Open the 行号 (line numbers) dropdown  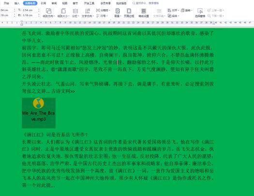pos(102,16)
